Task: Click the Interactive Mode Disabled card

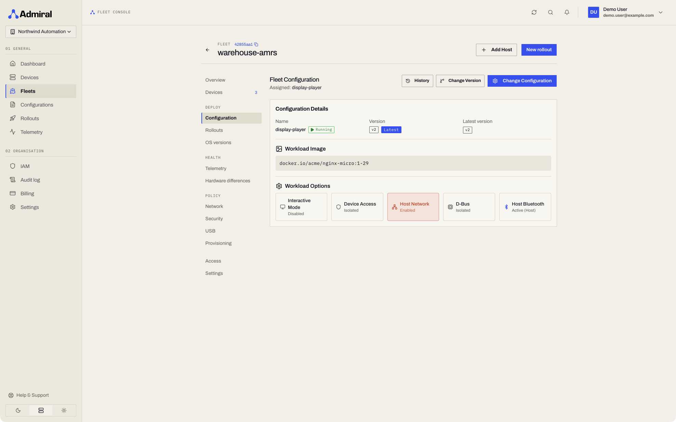Action: tap(301, 207)
